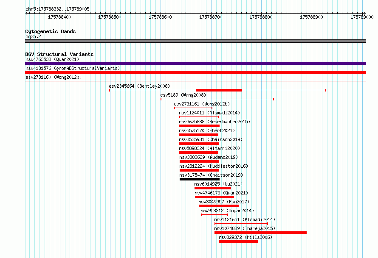Click nsv1074889 (Thareja2015) label
Image resolution: width=378 pixels, height=258 pixels.
245,228
